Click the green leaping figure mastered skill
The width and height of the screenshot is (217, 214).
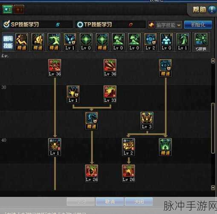coord(54,42)
